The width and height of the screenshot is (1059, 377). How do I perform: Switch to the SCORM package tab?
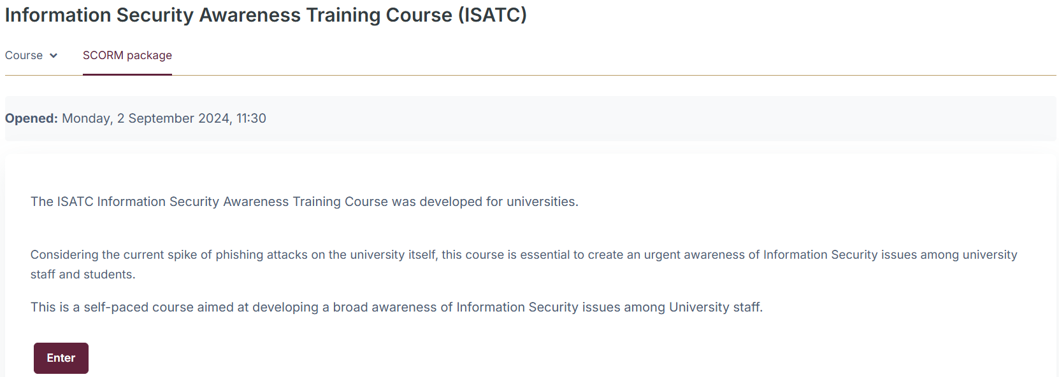tap(127, 56)
